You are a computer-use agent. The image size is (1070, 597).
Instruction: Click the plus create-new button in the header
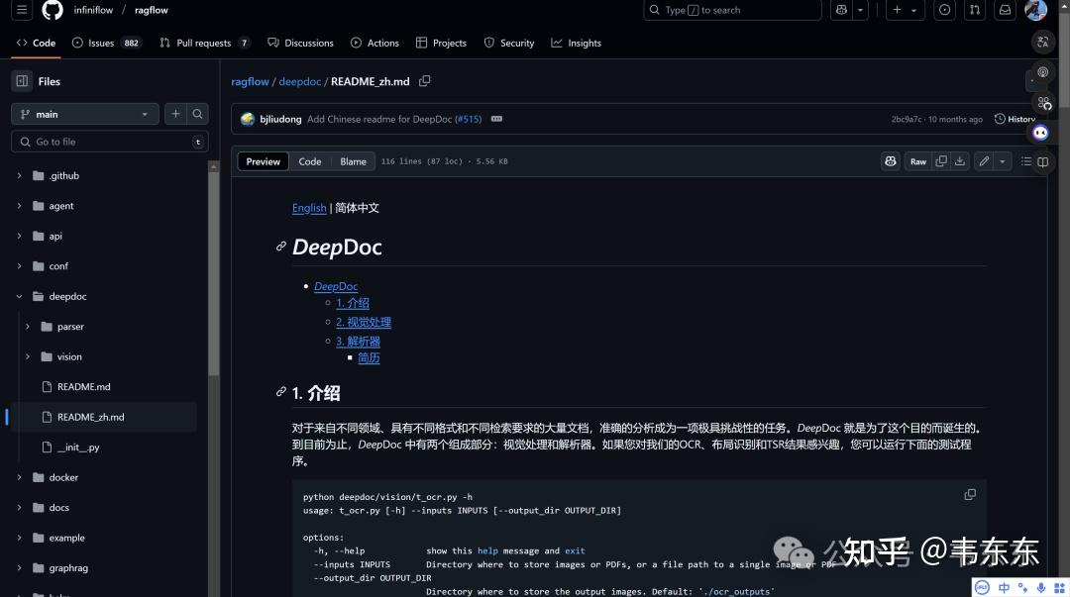[x=897, y=10]
